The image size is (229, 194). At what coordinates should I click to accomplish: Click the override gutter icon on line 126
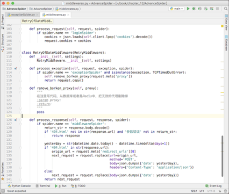[x=16, y=120]
